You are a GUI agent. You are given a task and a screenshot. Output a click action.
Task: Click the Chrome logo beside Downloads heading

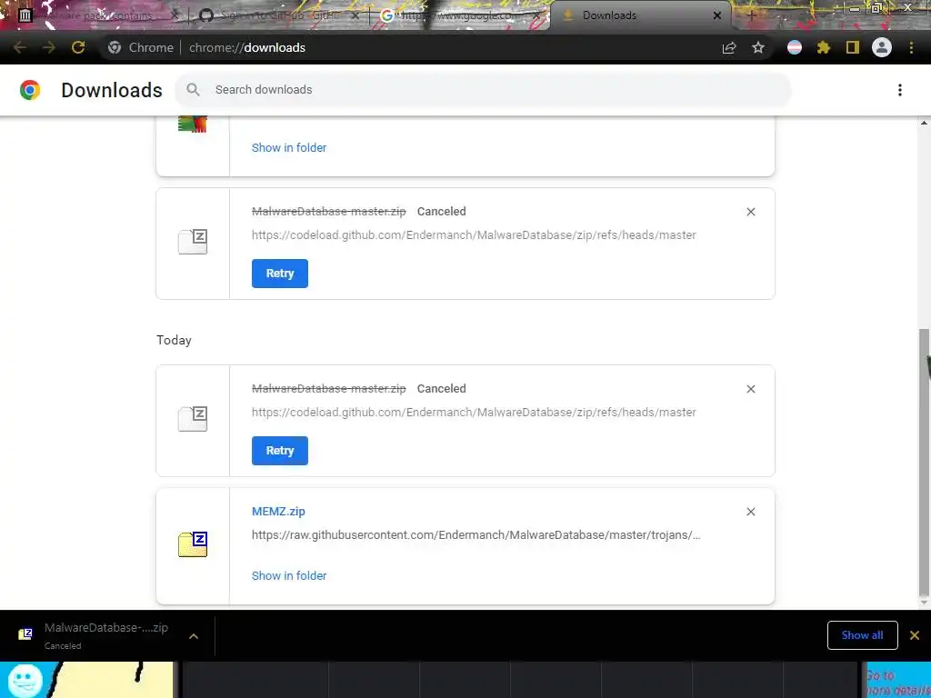pyautogui.click(x=30, y=90)
